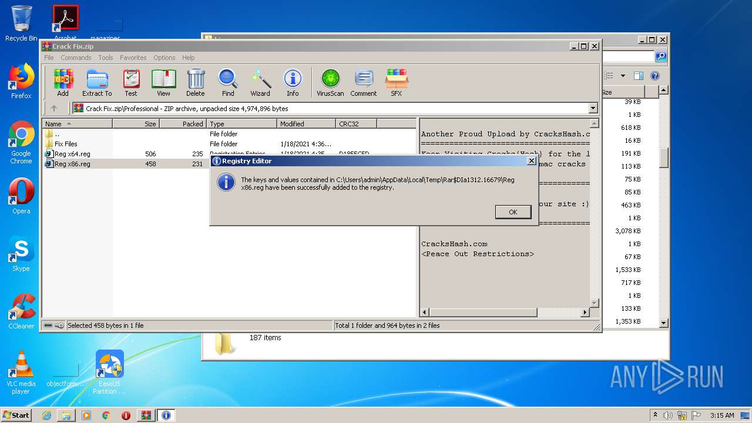Sort by the CRC32 column header

pos(356,124)
